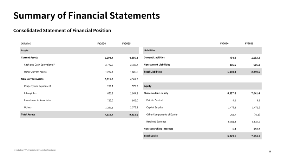Viewport: 281px width, 158px height.
Task: Click the Non-current Liabilities FY2024 value 305.5
Action: [233, 65]
